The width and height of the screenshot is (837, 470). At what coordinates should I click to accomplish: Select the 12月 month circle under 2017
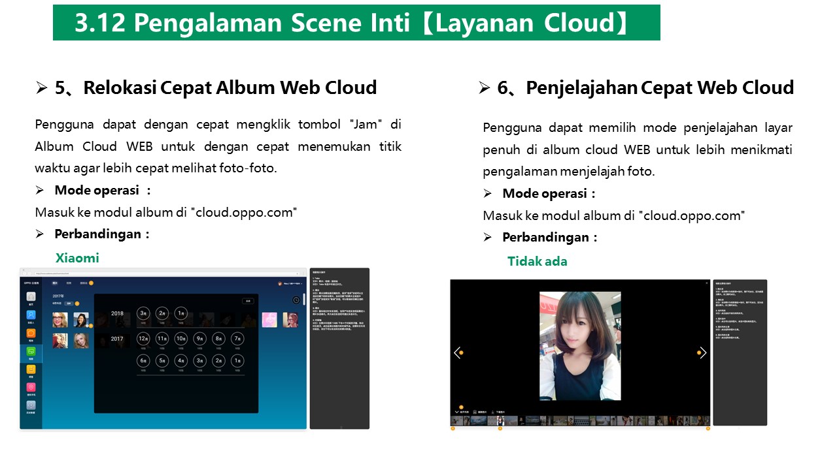(144, 339)
